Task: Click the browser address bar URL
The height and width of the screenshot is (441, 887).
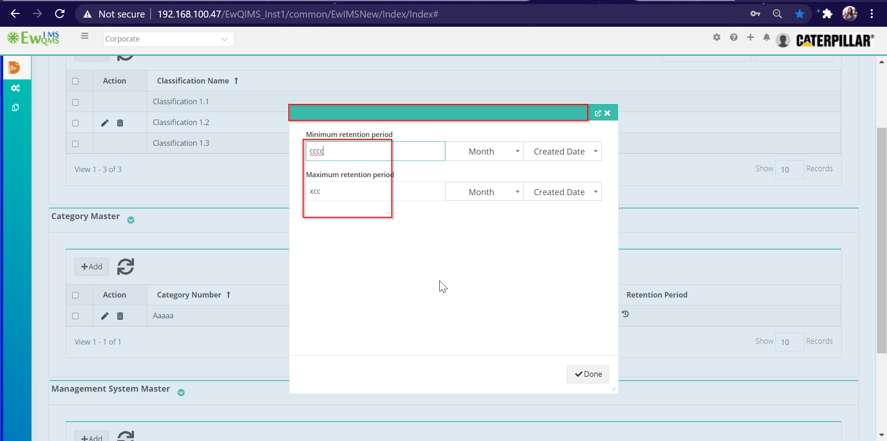Action: [298, 14]
